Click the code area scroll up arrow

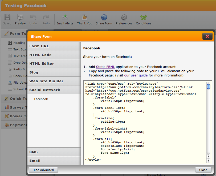209,157
